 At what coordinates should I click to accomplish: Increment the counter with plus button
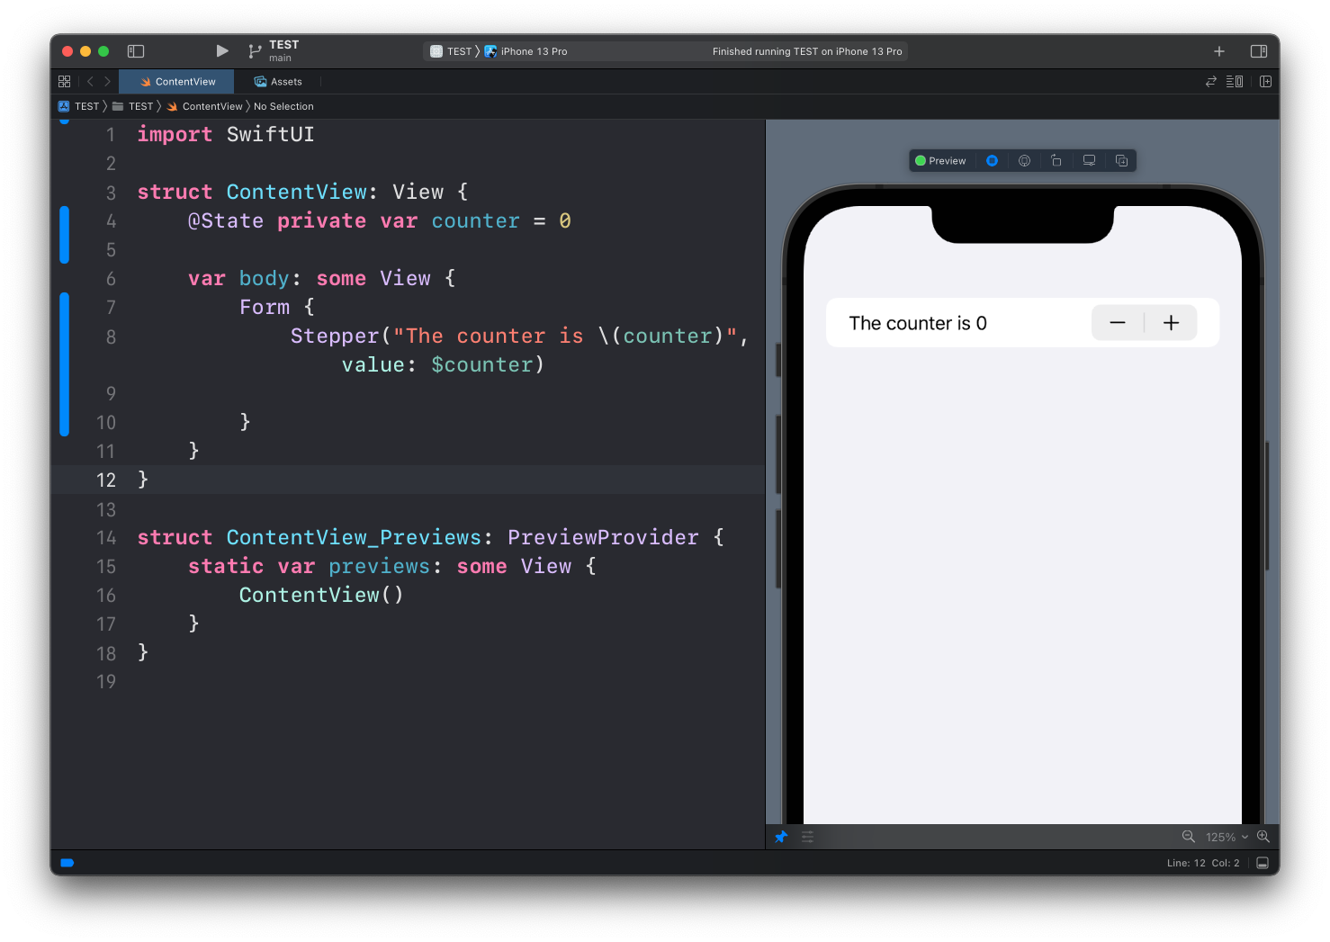[x=1171, y=323]
